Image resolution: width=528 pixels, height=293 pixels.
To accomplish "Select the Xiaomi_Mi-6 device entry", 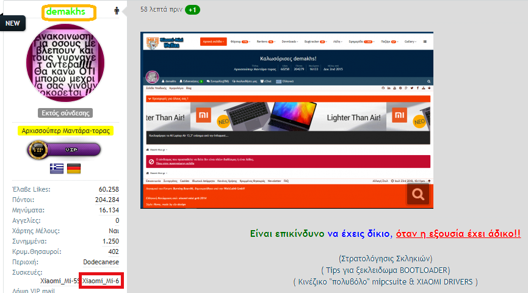I will click(101, 281).
